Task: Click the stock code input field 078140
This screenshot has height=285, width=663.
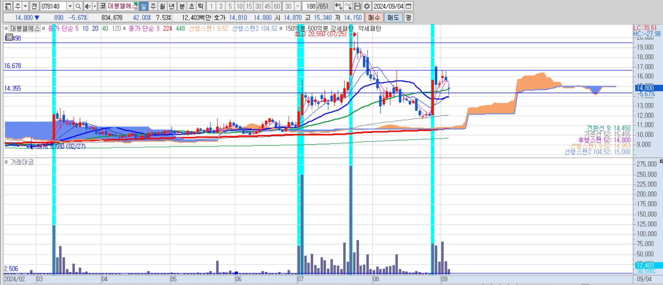Action: click(53, 6)
